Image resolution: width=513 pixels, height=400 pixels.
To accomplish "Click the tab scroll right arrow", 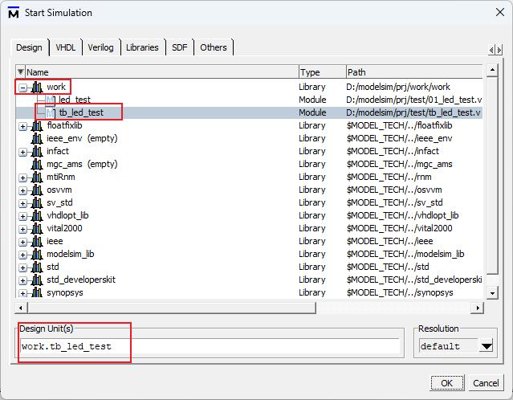I will 499,50.
